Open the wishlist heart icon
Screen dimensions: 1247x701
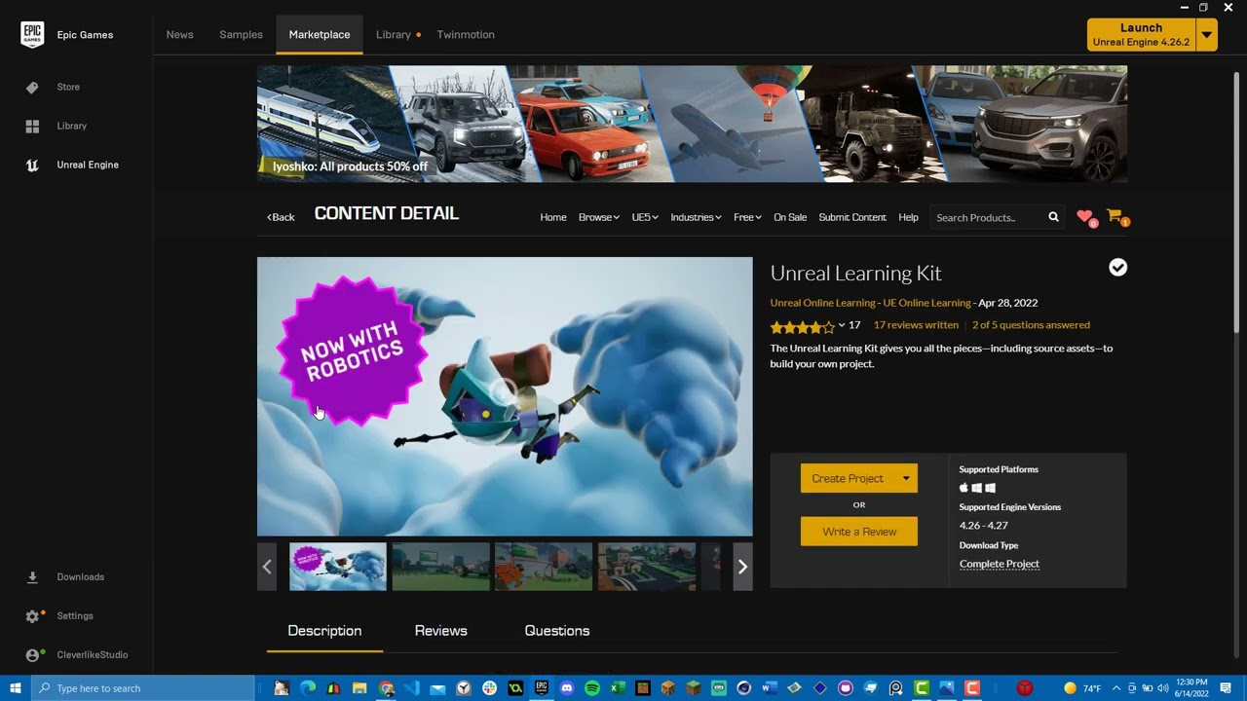pos(1085,217)
